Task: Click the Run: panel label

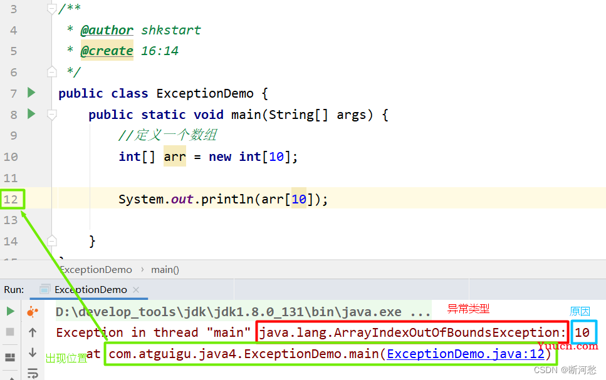Action: point(14,290)
